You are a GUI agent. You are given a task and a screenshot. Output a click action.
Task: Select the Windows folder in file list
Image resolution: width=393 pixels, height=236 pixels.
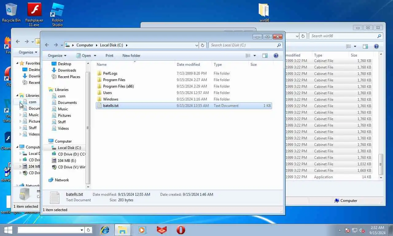coord(111,99)
